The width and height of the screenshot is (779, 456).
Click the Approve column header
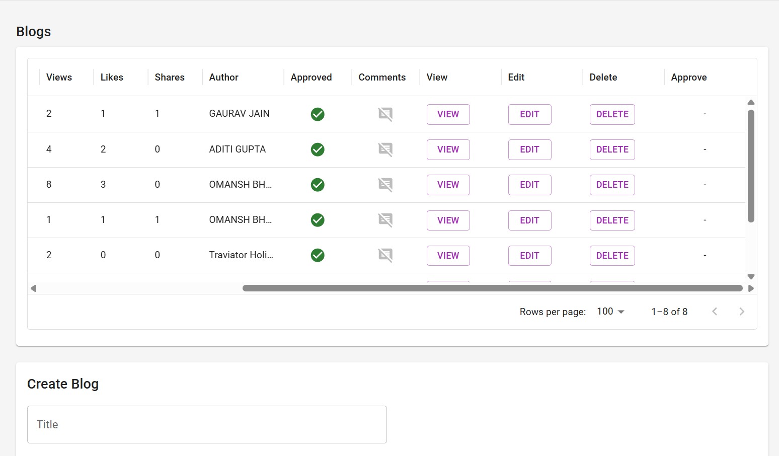(x=689, y=77)
